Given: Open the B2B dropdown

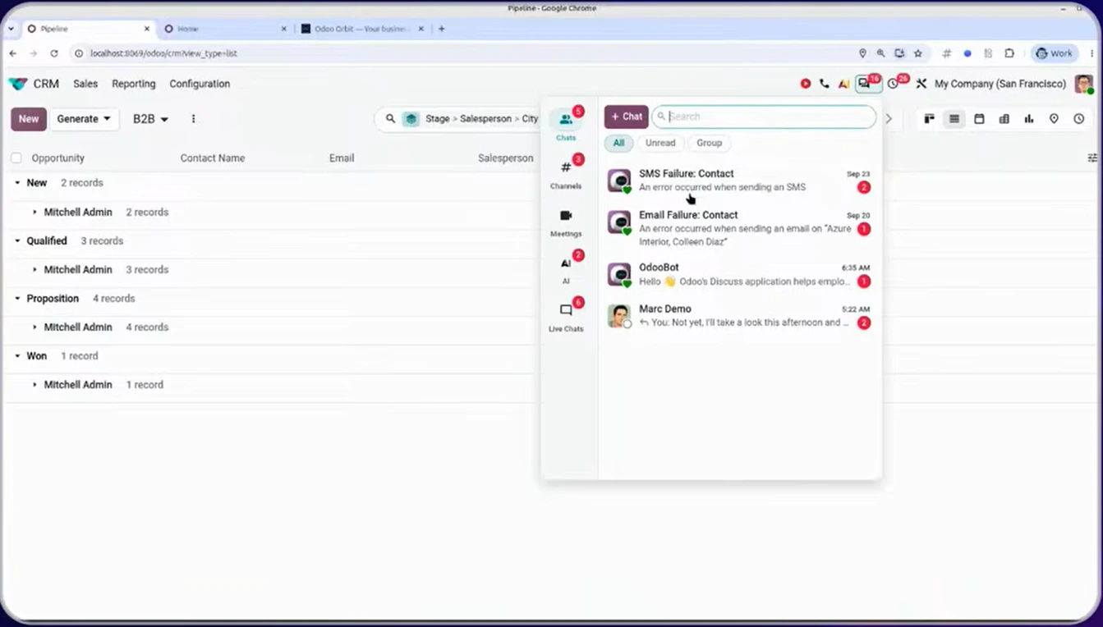Looking at the screenshot, I should pos(150,119).
